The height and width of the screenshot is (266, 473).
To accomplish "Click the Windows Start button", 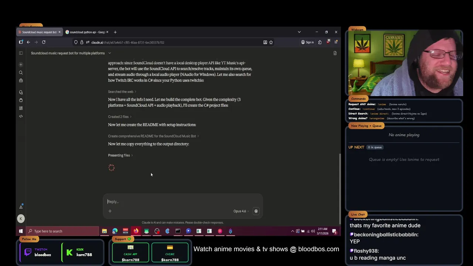I will (x=21, y=231).
